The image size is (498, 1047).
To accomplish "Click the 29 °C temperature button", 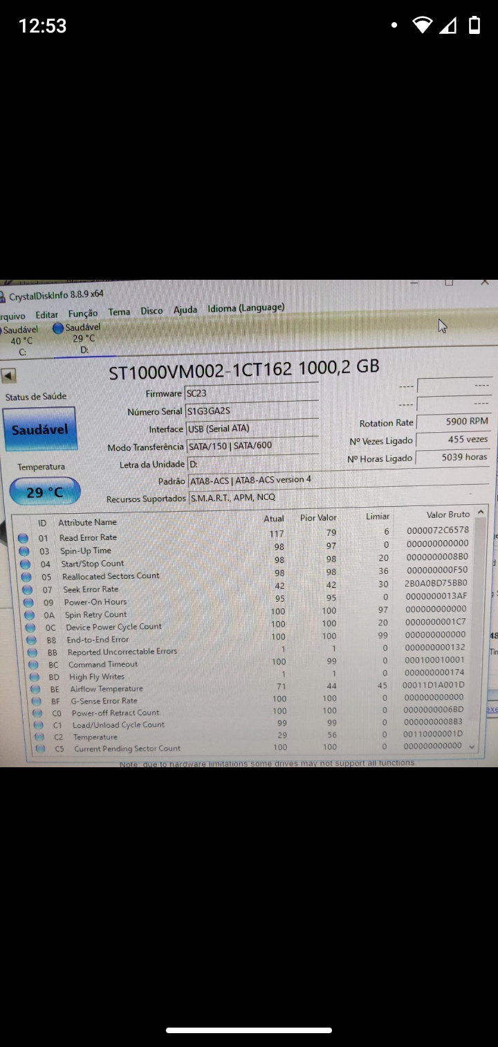I will tap(44, 492).
